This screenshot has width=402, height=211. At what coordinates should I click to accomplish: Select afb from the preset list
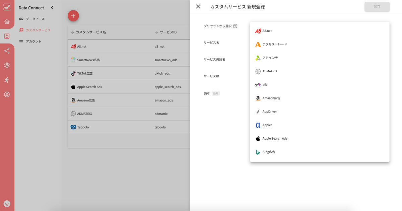coord(320,85)
